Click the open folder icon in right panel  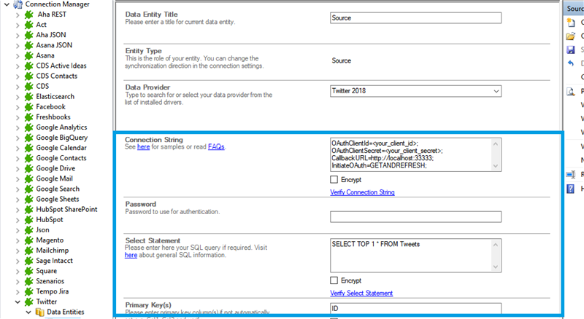tap(571, 36)
